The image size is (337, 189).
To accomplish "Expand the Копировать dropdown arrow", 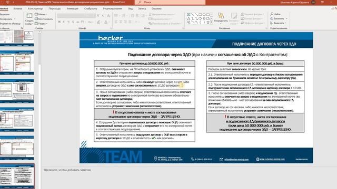I will click(15, 19).
